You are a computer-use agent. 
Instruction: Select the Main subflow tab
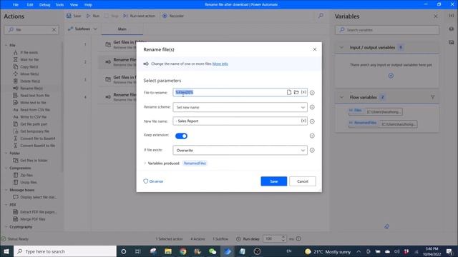[122, 29]
